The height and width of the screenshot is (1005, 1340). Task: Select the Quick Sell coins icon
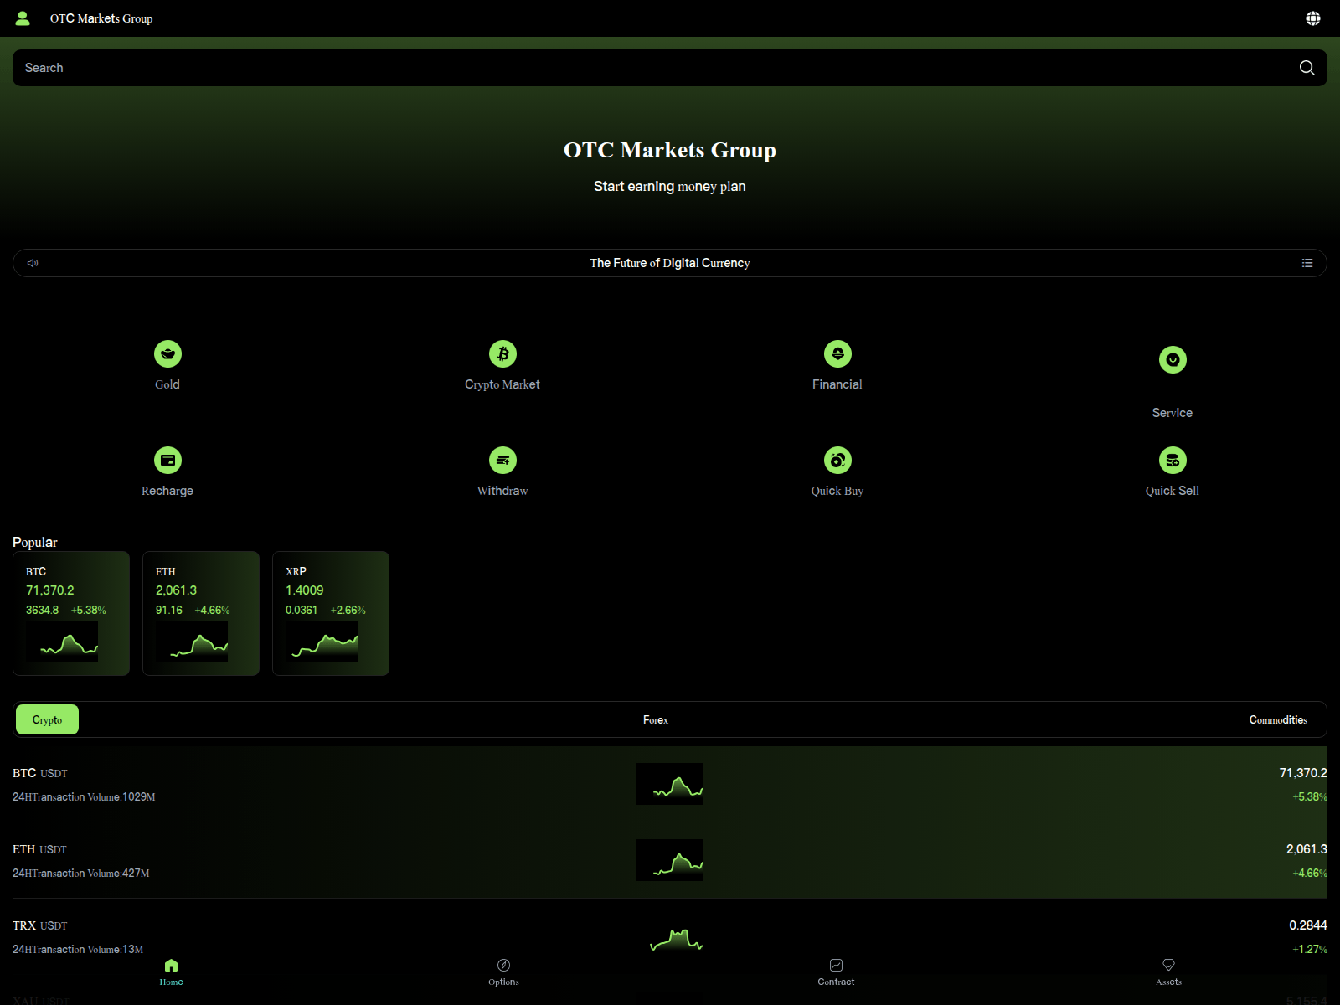[x=1172, y=460]
